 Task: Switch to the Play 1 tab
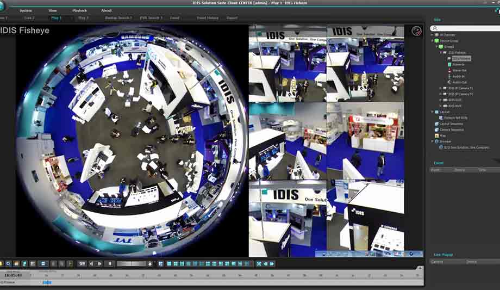(56, 18)
